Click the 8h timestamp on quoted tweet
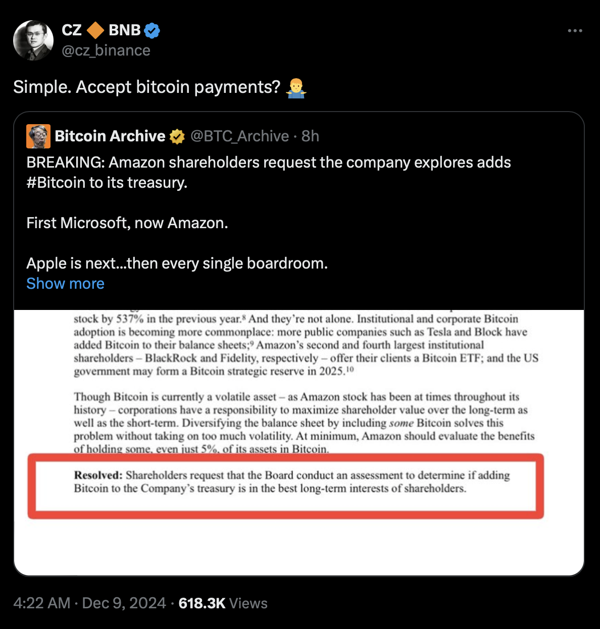The width and height of the screenshot is (600, 629). point(310,136)
